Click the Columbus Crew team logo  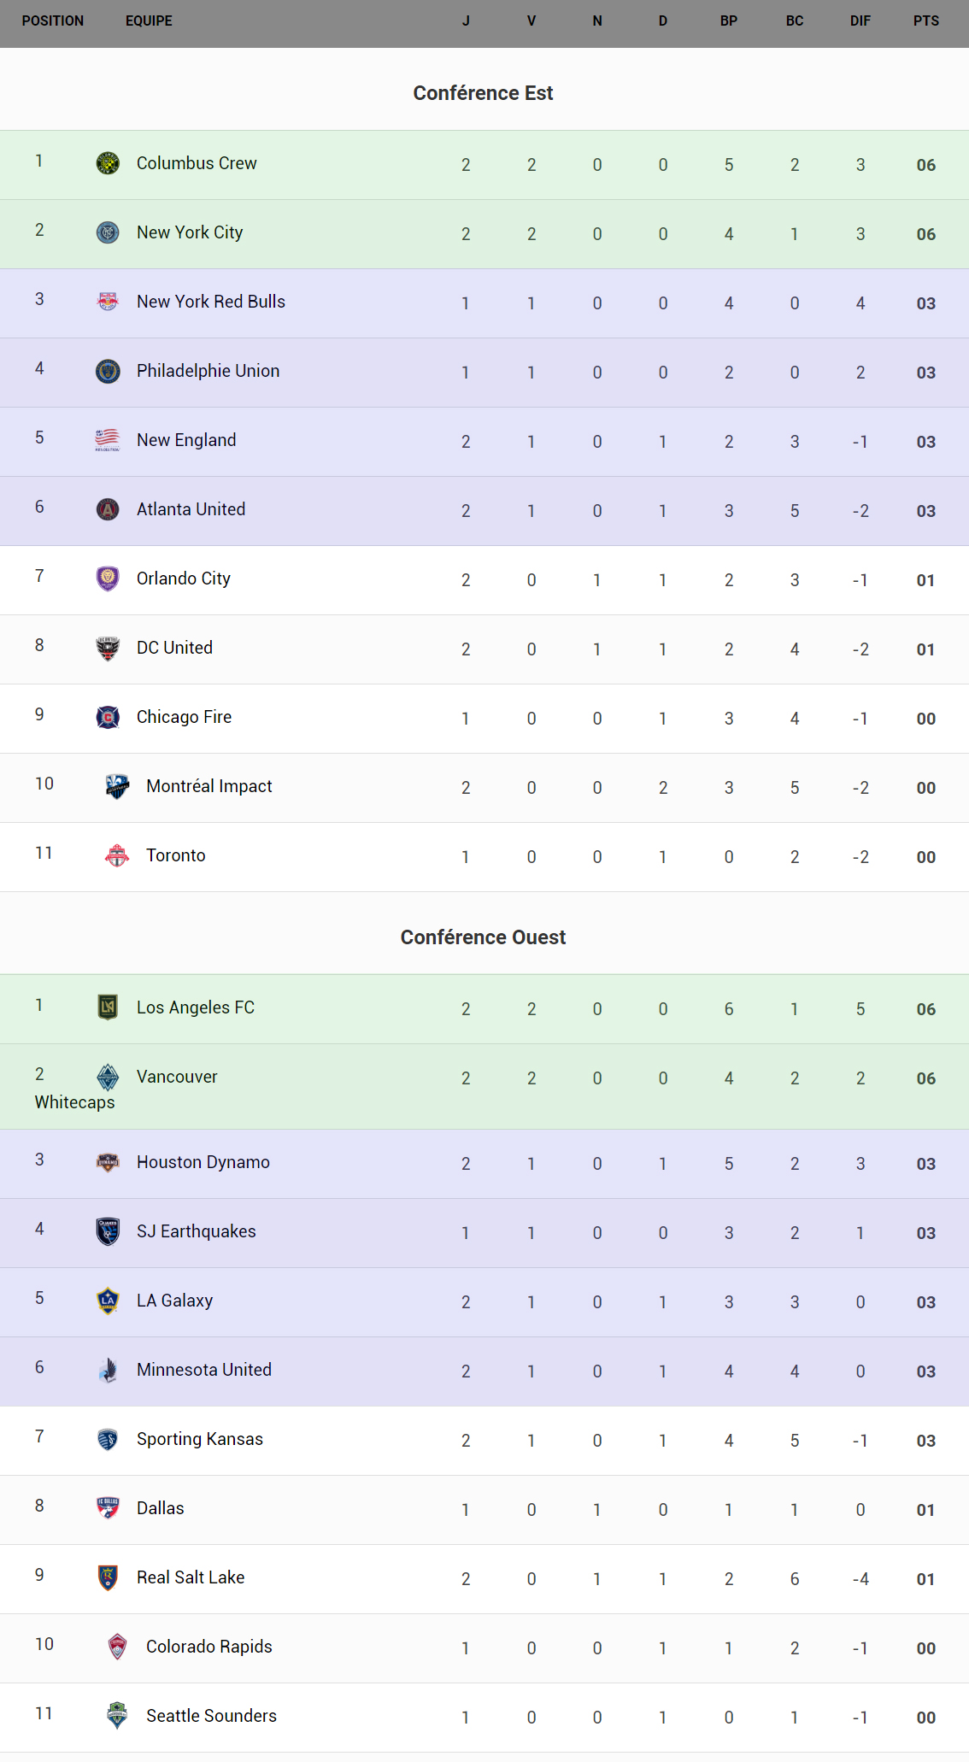[x=108, y=163]
